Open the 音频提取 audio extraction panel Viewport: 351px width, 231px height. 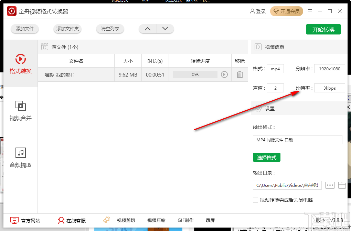coord(21,157)
